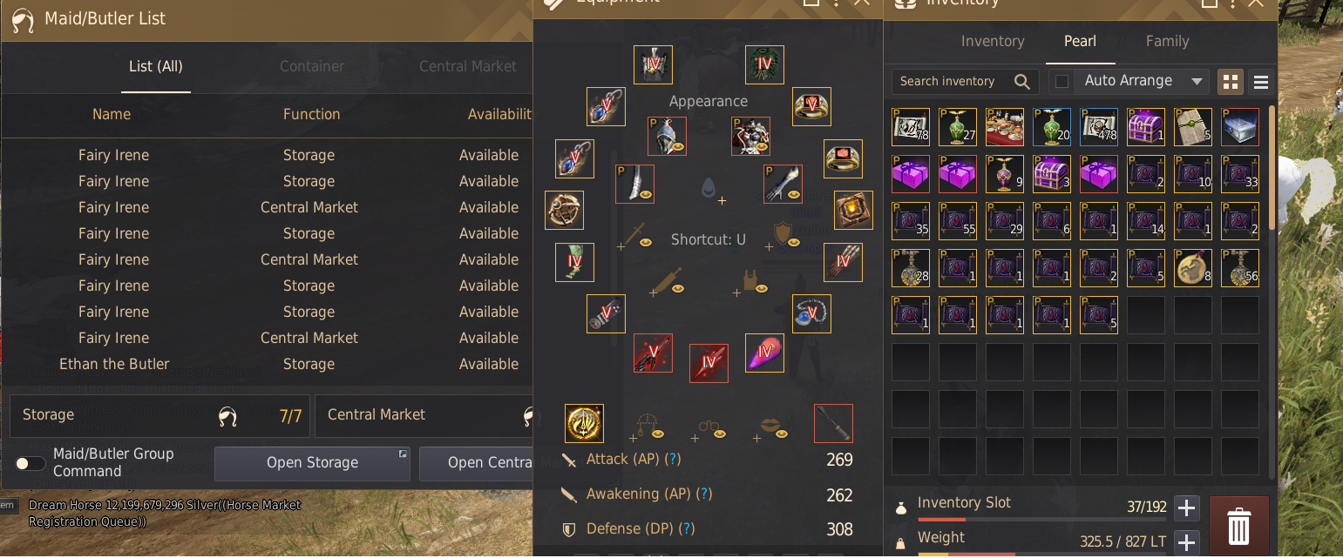Toggle Maid/Butler Group Command switch
The width and height of the screenshot is (1343, 558).
pos(31,463)
